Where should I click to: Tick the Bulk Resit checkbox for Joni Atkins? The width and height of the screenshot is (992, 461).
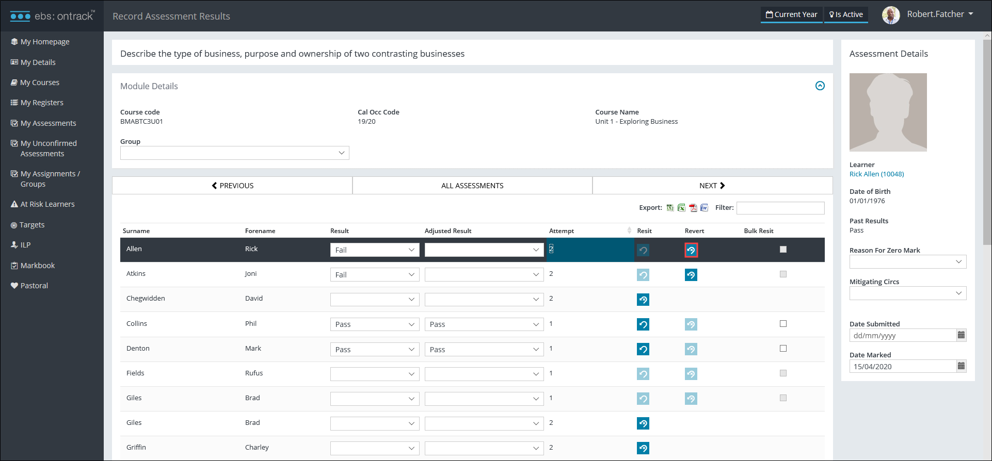tap(783, 274)
